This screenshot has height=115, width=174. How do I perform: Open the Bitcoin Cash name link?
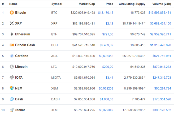[25, 45]
